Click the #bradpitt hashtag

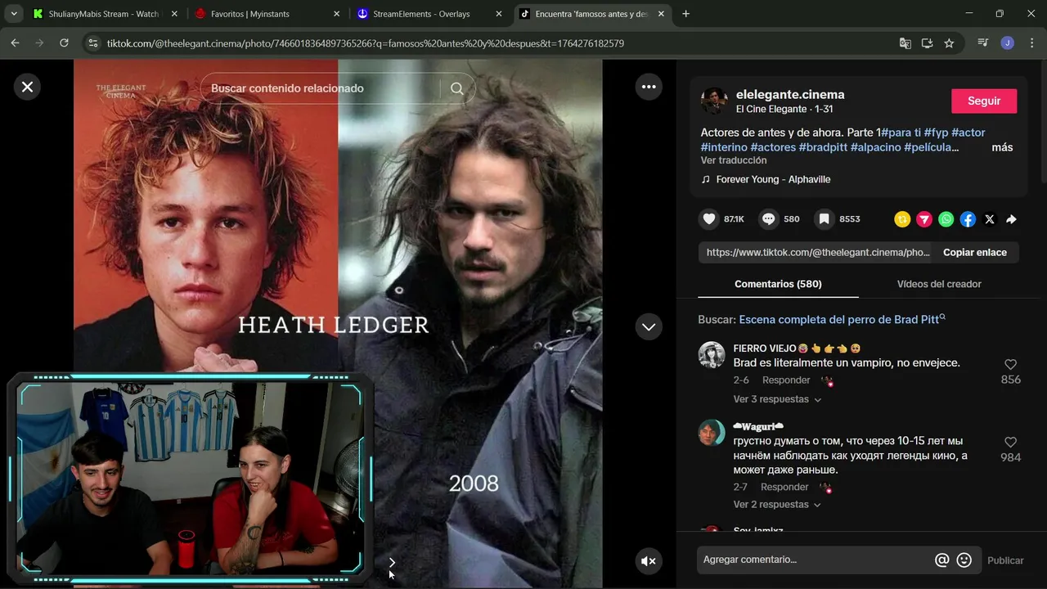click(x=823, y=147)
